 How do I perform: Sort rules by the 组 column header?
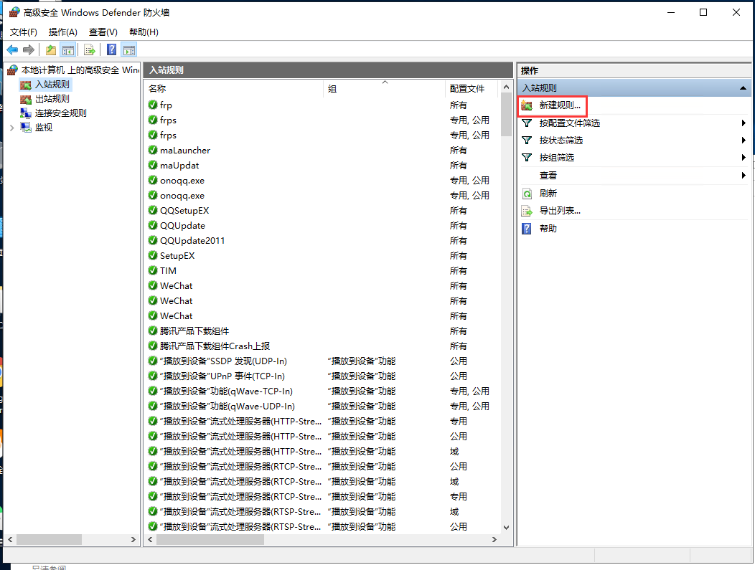pyautogui.click(x=384, y=88)
